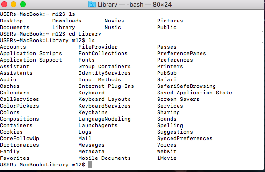Click the Library folder icon in title bar
The image size is (265, 172).
pyautogui.click(x=92, y=4)
